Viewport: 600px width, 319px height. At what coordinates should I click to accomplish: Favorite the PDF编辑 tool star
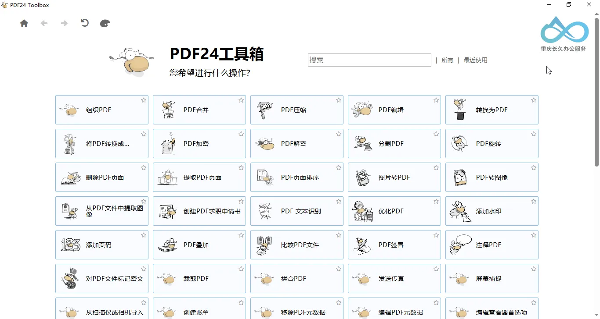[x=436, y=100]
